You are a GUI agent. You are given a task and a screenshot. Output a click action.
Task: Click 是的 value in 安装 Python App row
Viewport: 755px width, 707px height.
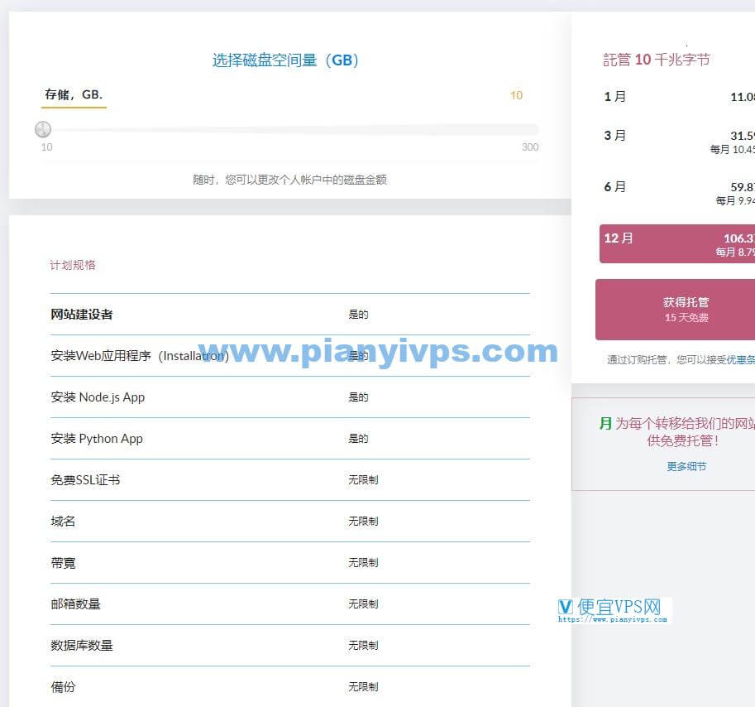358,439
